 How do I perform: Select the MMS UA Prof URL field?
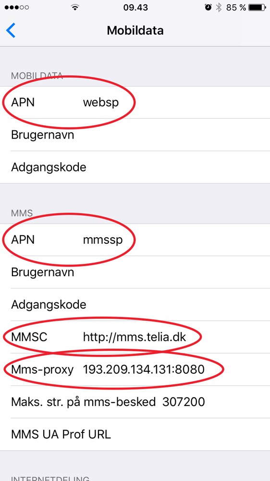[135, 434]
